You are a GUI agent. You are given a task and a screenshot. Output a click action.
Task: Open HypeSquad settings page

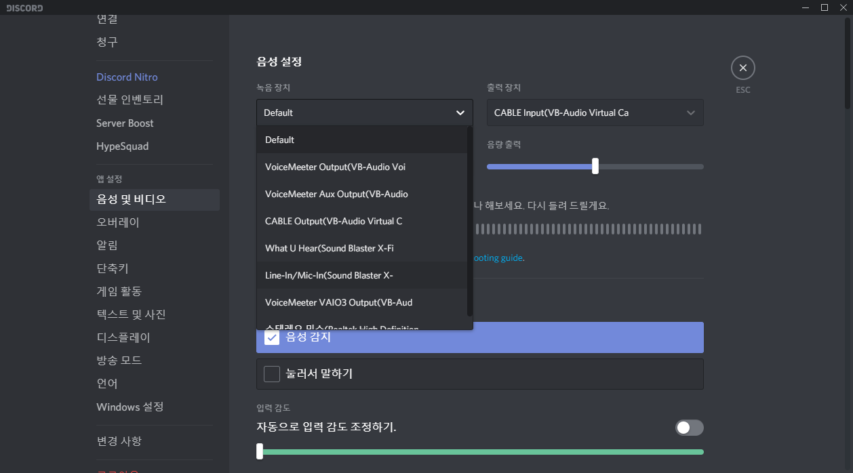pos(122,146)
